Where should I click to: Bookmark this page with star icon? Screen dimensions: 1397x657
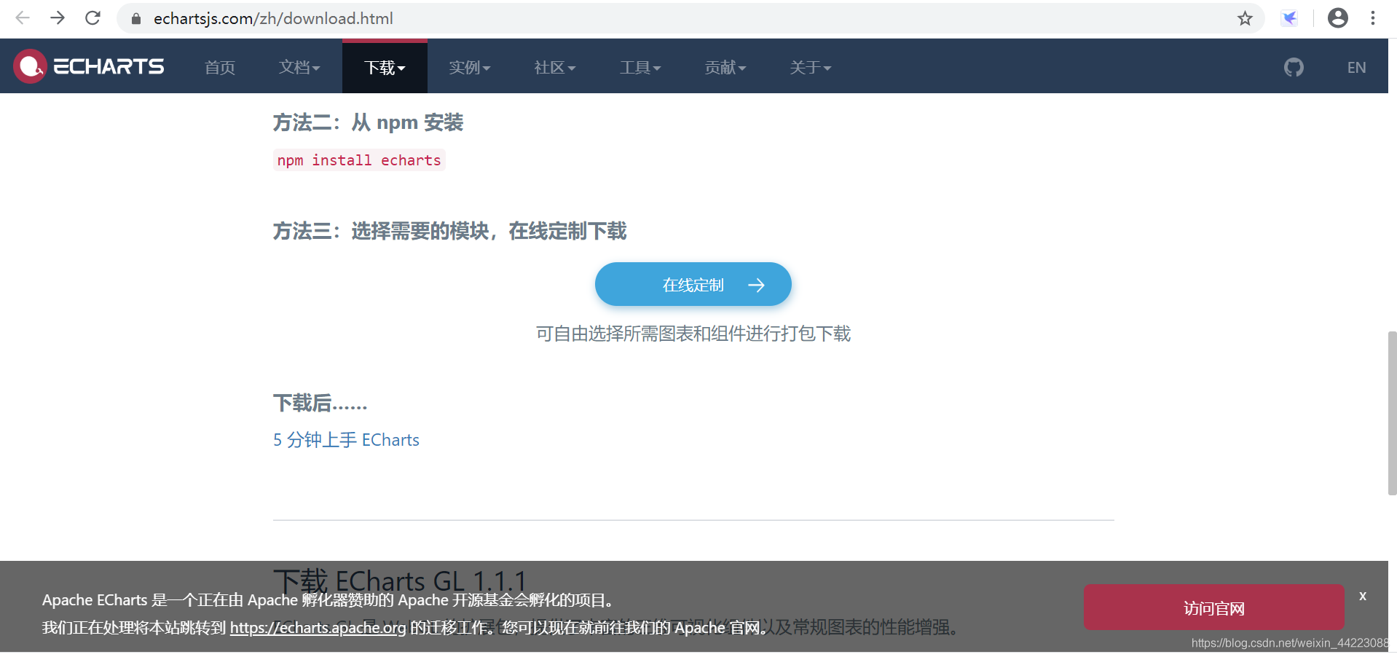pos(1245,18)
